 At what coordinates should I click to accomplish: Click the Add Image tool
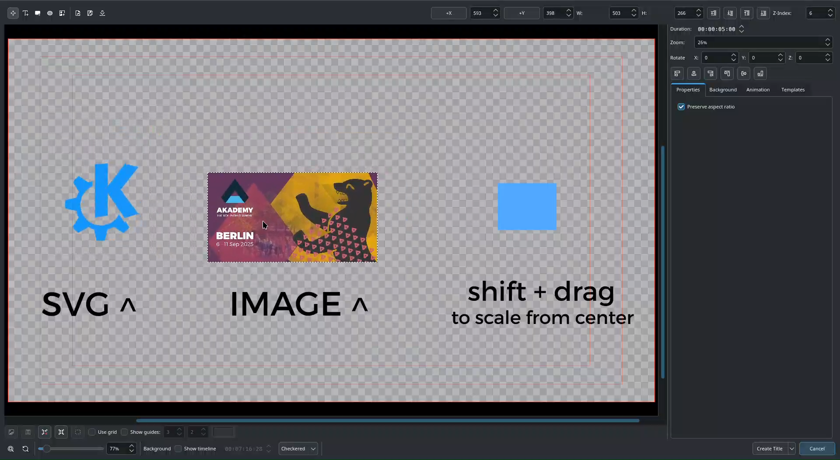click(62, 13)
